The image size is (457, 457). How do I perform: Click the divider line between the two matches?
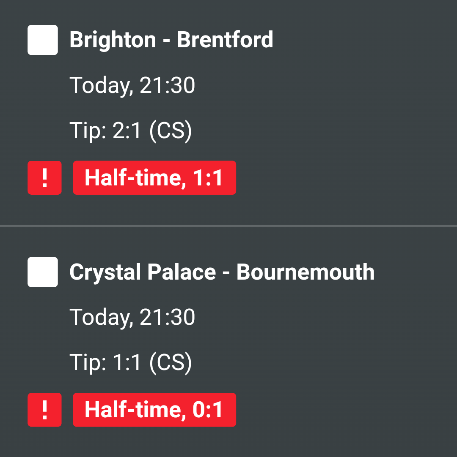click(x=228, y=226)
